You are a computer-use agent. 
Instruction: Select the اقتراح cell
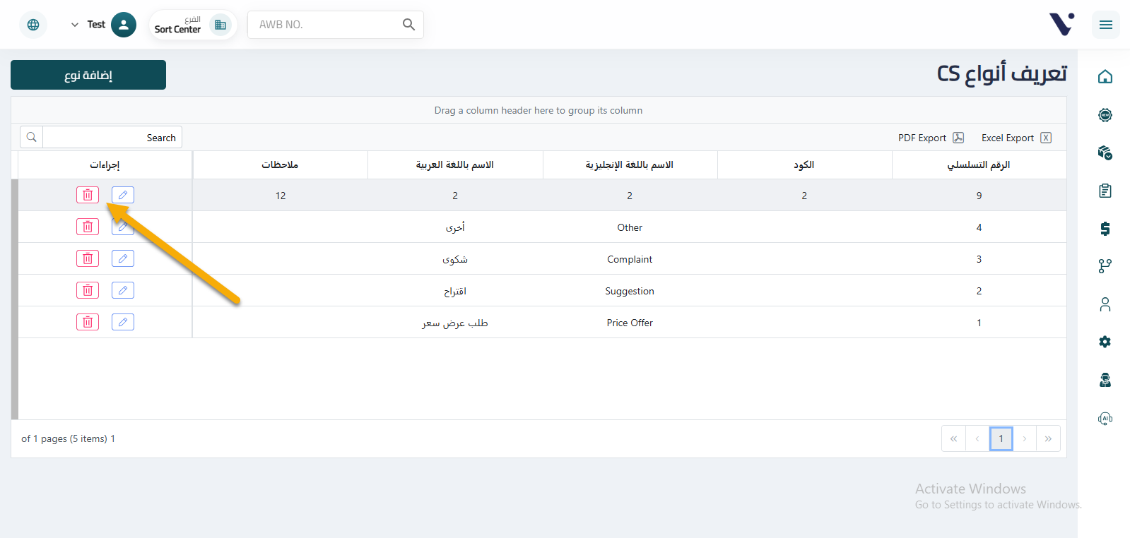point(455,291)
